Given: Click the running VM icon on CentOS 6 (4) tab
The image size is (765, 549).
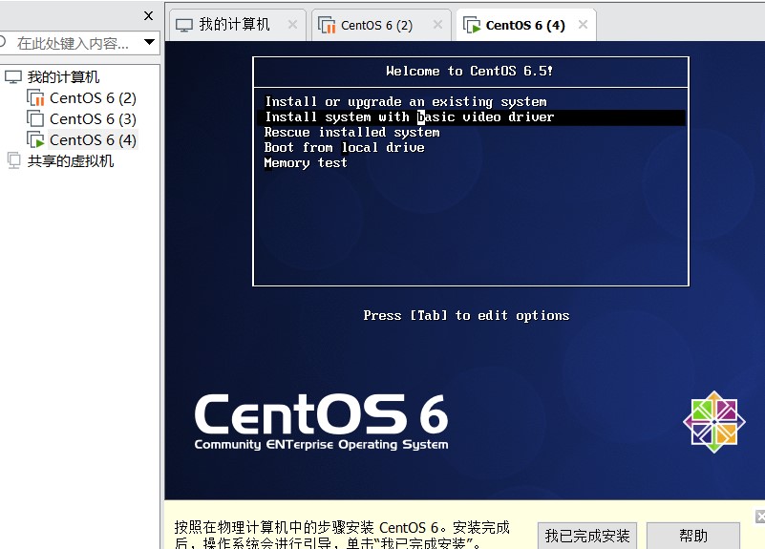Looking at the screenshot, I should (x=472, y=25).
